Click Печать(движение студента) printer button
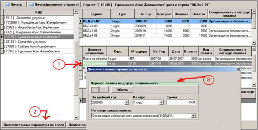 pyautogui.click(x=54, y=5)
